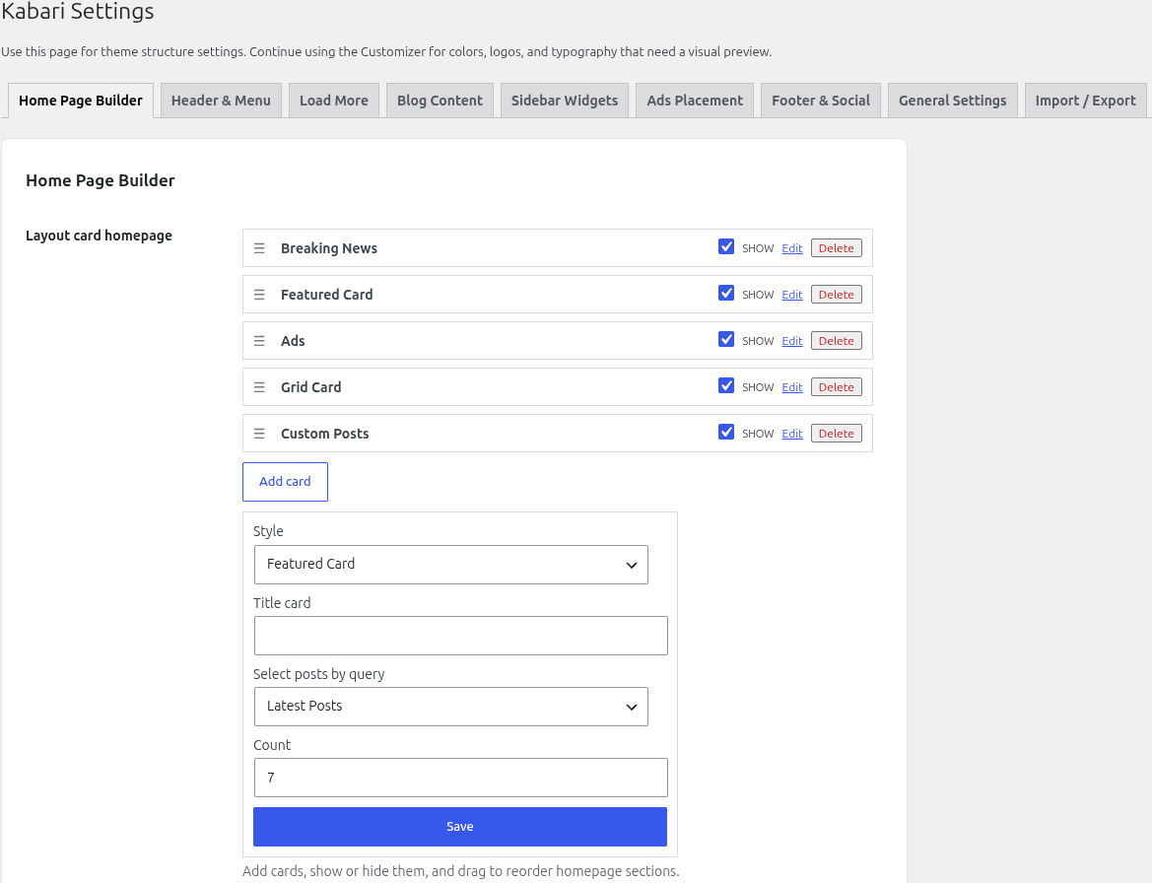Edit the Featured Card row
Image resolution: width=1152 pixels, height=883 pixels.
click(x=792, y=295)
